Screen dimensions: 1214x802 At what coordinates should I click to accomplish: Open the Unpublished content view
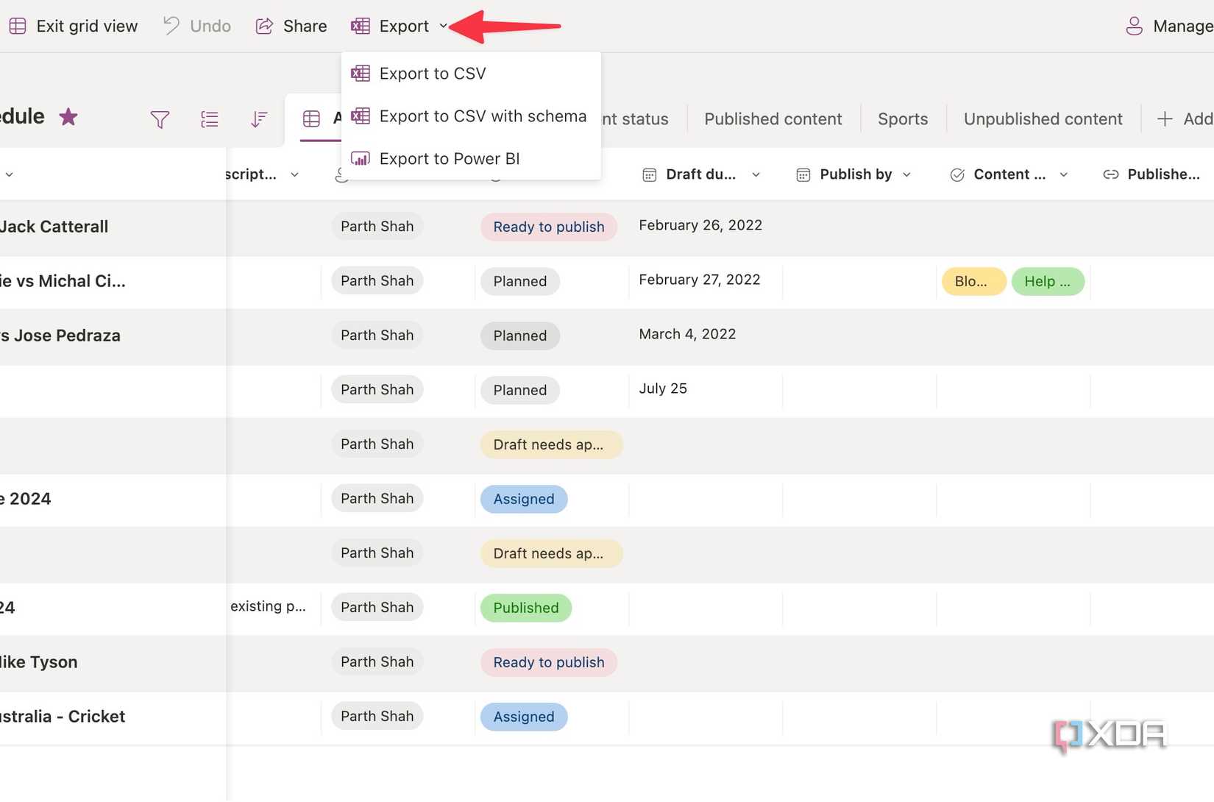pos(1043,118)
